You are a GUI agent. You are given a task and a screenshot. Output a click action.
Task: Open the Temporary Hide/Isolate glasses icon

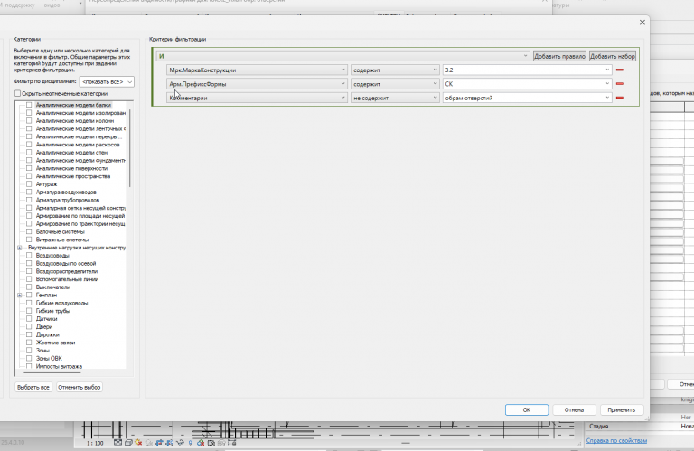(180, 443)
